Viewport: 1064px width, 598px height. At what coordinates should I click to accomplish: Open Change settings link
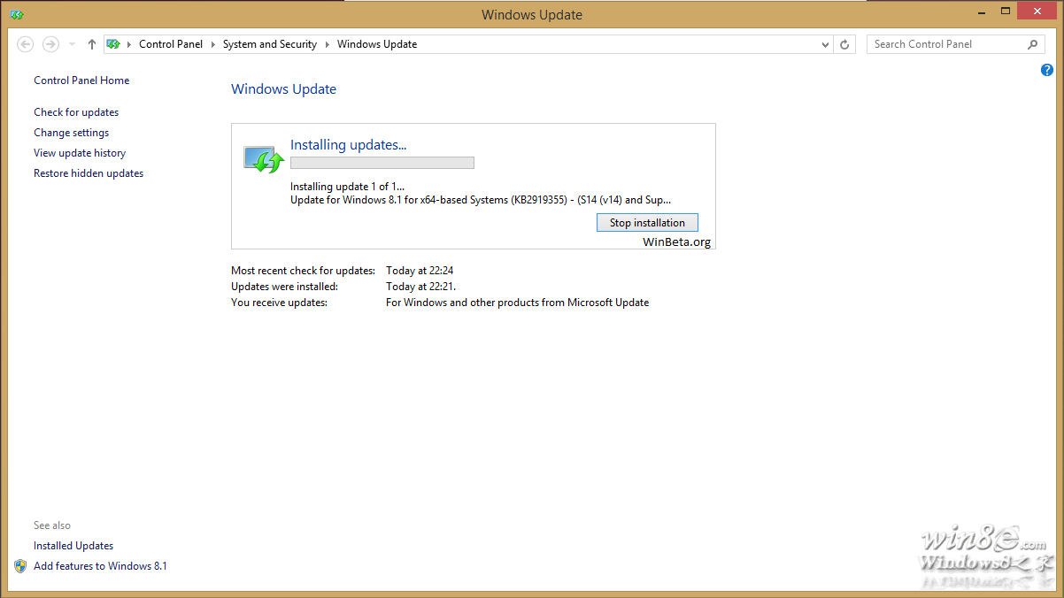[72, 133]
